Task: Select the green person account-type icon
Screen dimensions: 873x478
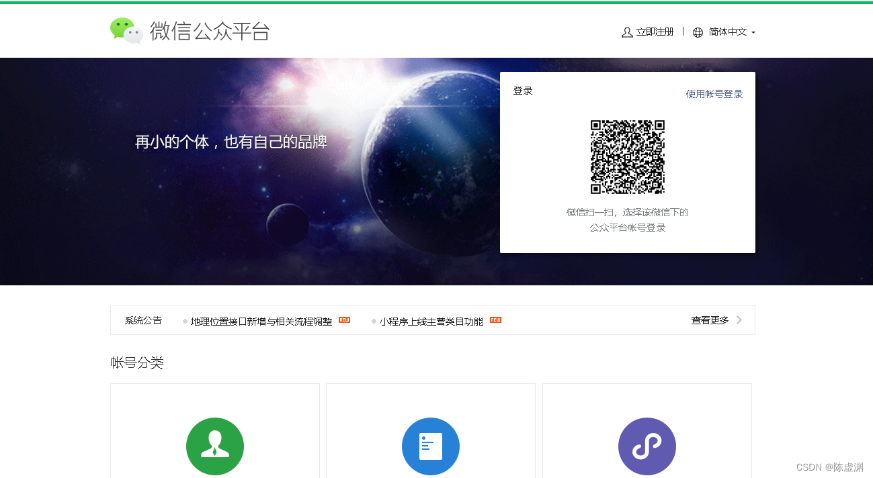Action: pos(215,446)
